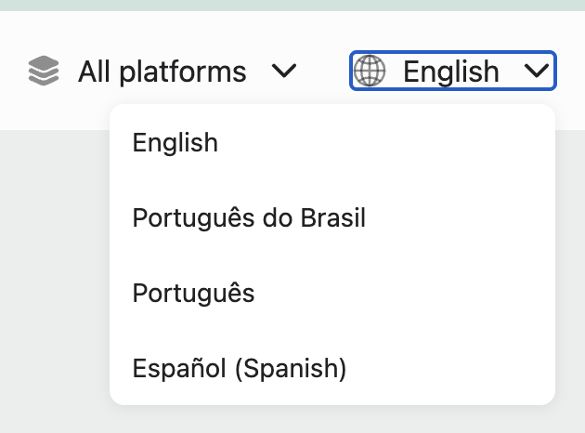The width and height of the screenshot is (585, 433).
Task: Open the All platforms dropdown
Action: click(162, 71)
